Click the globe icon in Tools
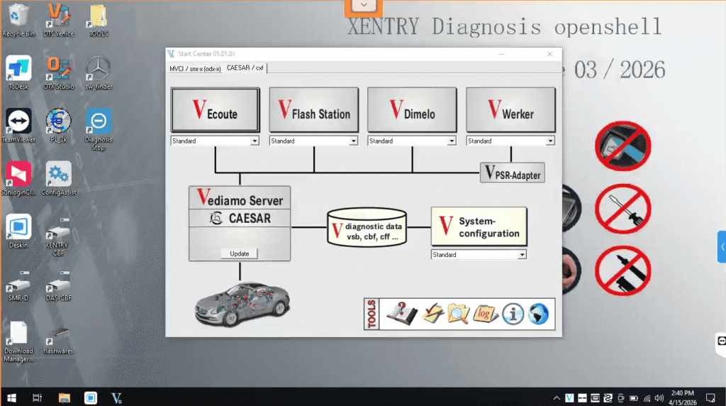 (x=538, y=313)
